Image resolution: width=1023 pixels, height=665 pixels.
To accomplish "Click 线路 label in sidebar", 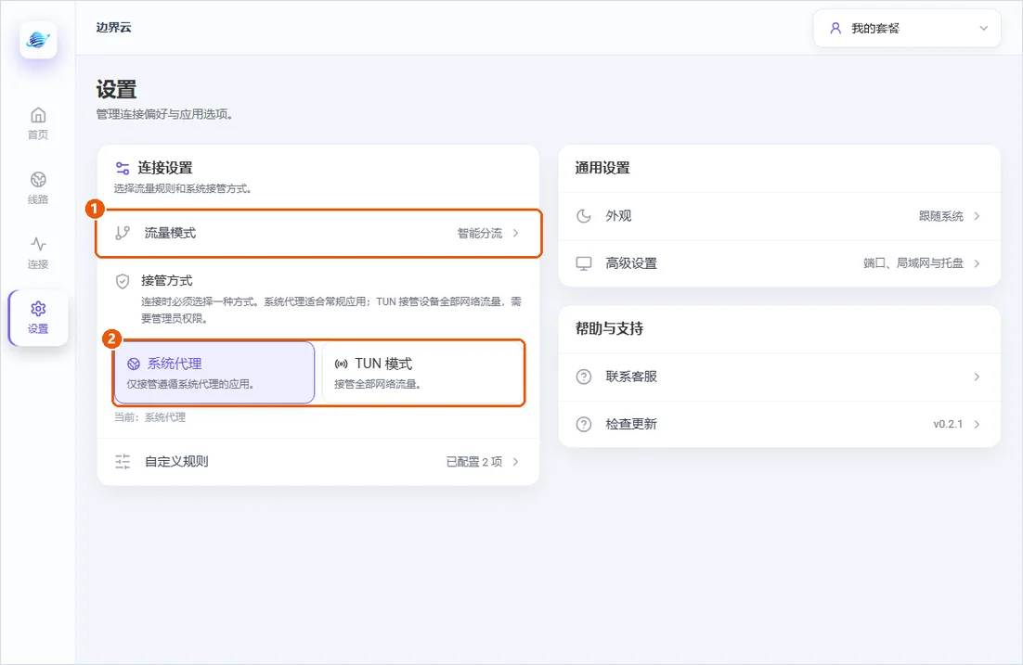I will [38, 199].
